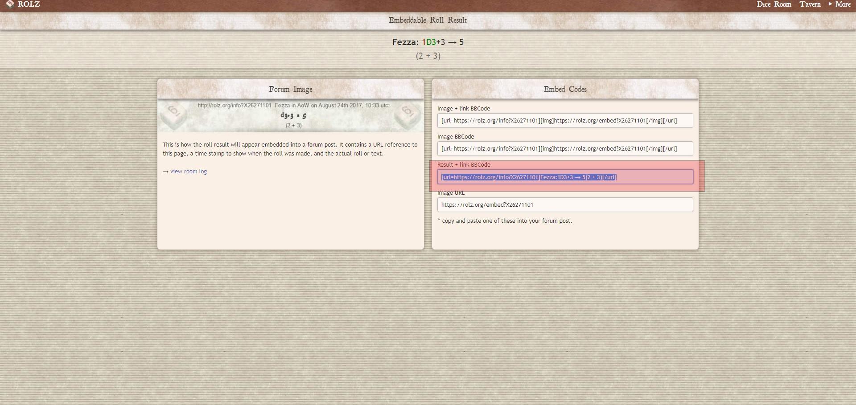Click the Fezza 1D3+3 roll result text
The height and width of the screenshot is (405, 856).
pyautogui.click(x=428, y=42)
